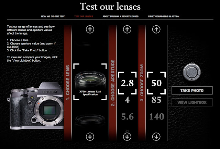Screen dimensions: 220x149
Task: Click the down arrow in the zoom column
Action: coord(156,137)
